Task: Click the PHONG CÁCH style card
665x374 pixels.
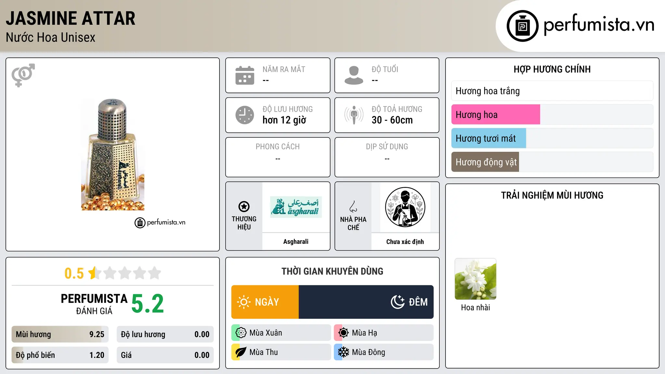Action: 278,157
